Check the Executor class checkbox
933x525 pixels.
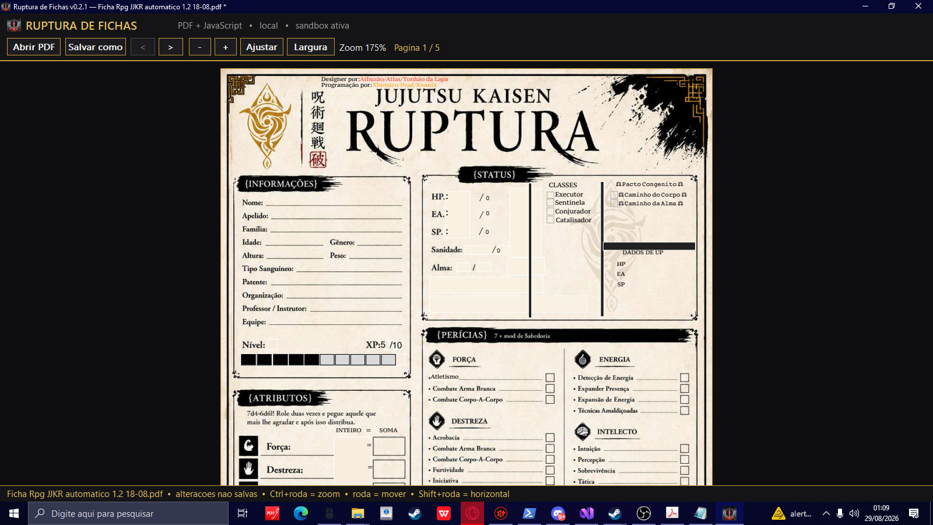550,195
